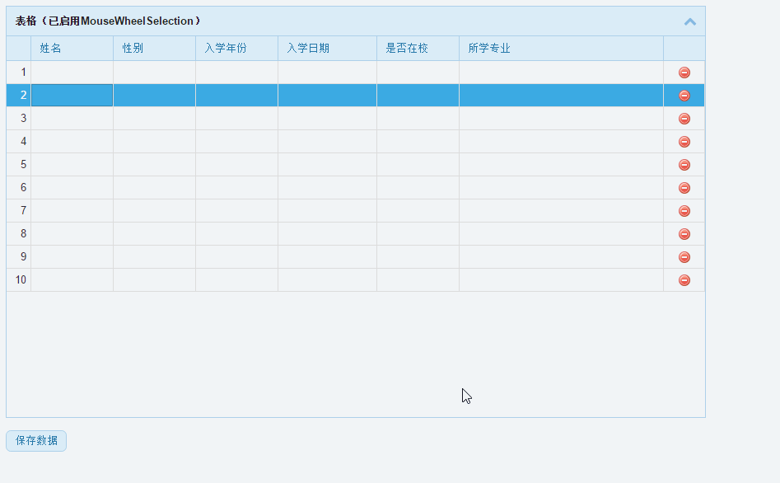Screen dimensions: 780x483
Task: Click the 是否在校 column header
Action: (418, 49)
